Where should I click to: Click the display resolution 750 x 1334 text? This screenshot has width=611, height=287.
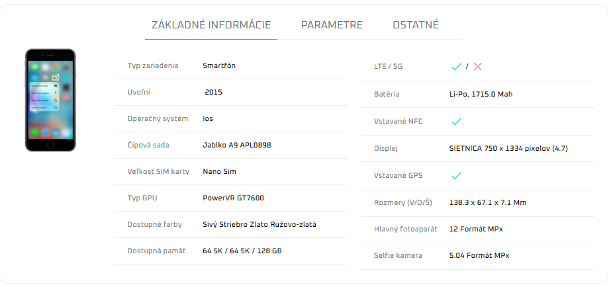point(508,148)
